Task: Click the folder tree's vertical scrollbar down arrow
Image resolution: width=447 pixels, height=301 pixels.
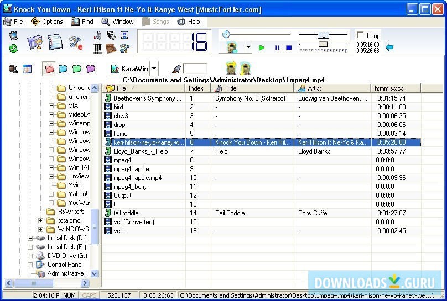Action: point(95,273)
